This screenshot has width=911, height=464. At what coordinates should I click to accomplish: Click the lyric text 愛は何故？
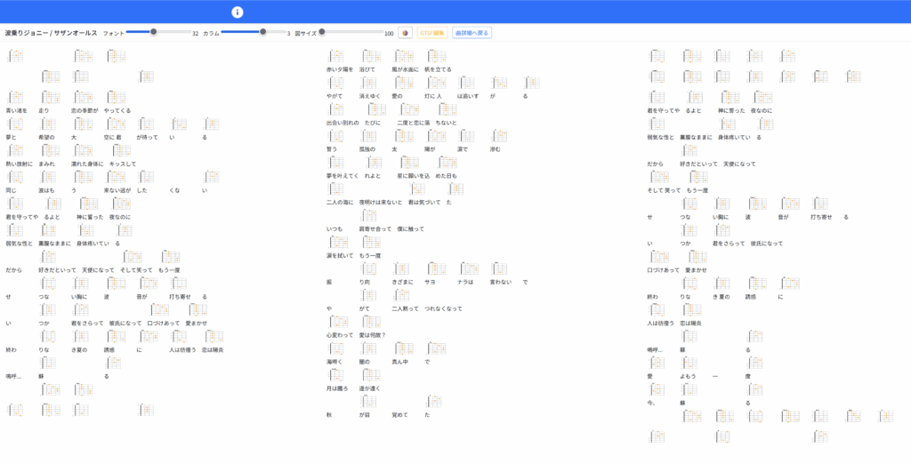tap(372, 335)
